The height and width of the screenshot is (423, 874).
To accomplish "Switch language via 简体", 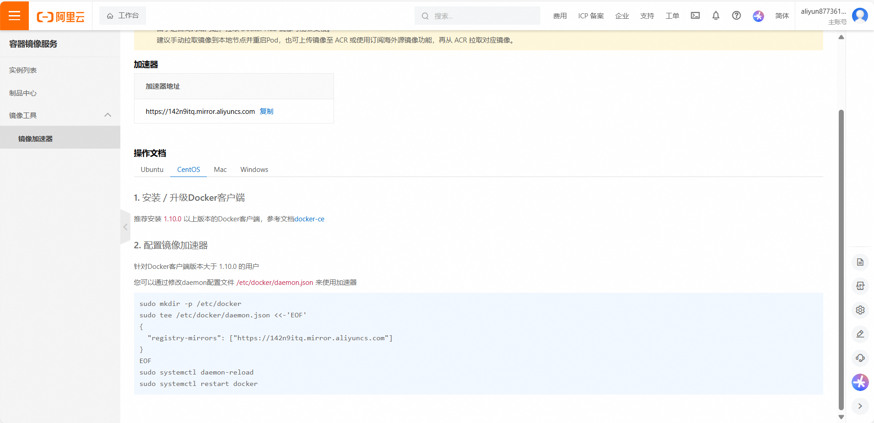I will pos(782,16).
